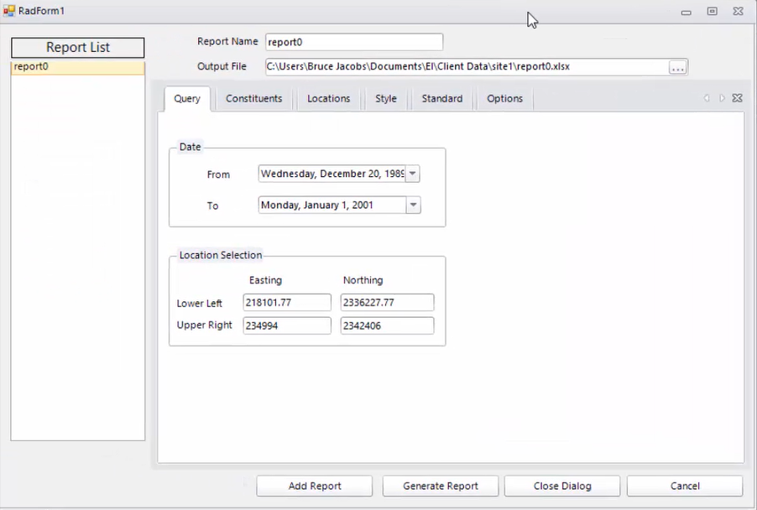This screenshot has width=757, height=510.
Task: Click the RadForm1 icon in the title bar
Action: [8, 10]
